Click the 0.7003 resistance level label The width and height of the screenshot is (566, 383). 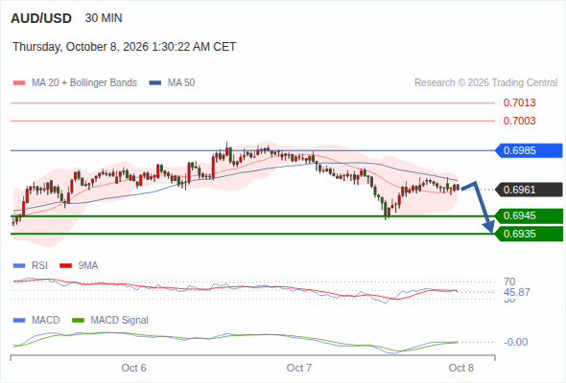coord(519,121)
